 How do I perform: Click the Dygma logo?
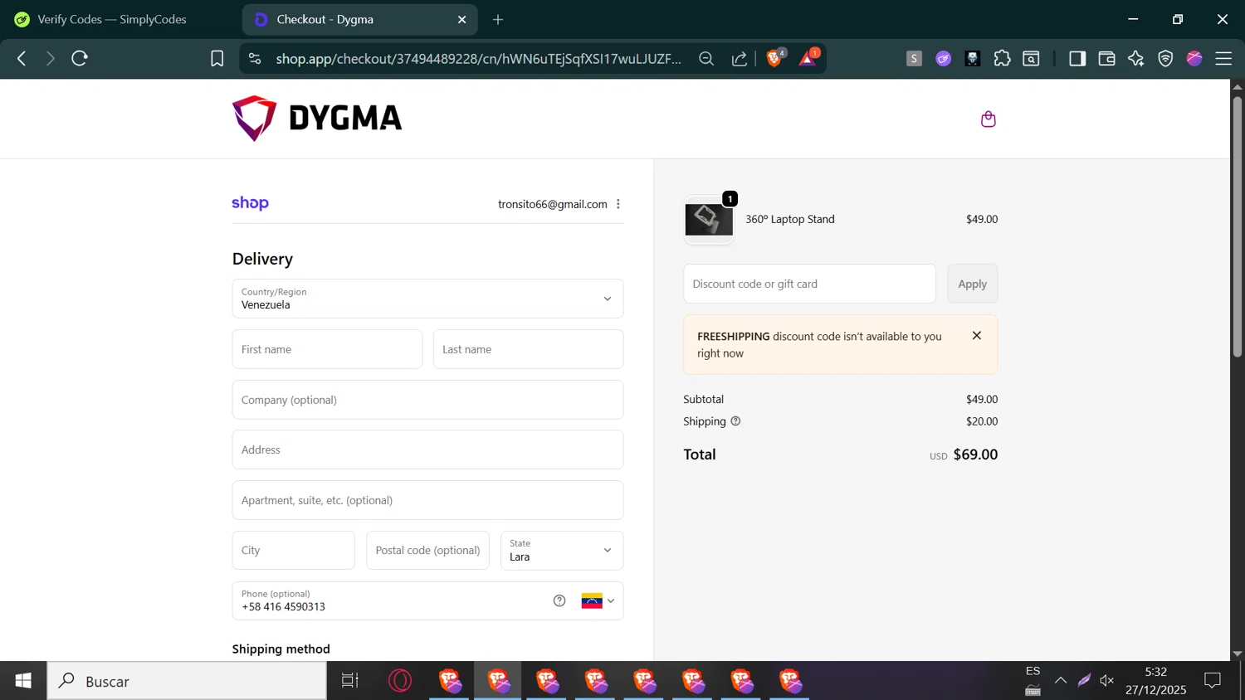[317, 119]
